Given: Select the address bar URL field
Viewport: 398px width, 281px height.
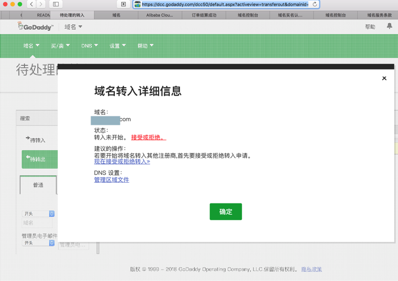Looking at the screenshot, I should point(225,4).
